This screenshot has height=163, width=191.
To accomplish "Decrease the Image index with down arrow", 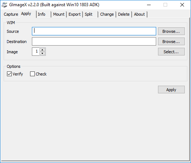I will [43, 54].
